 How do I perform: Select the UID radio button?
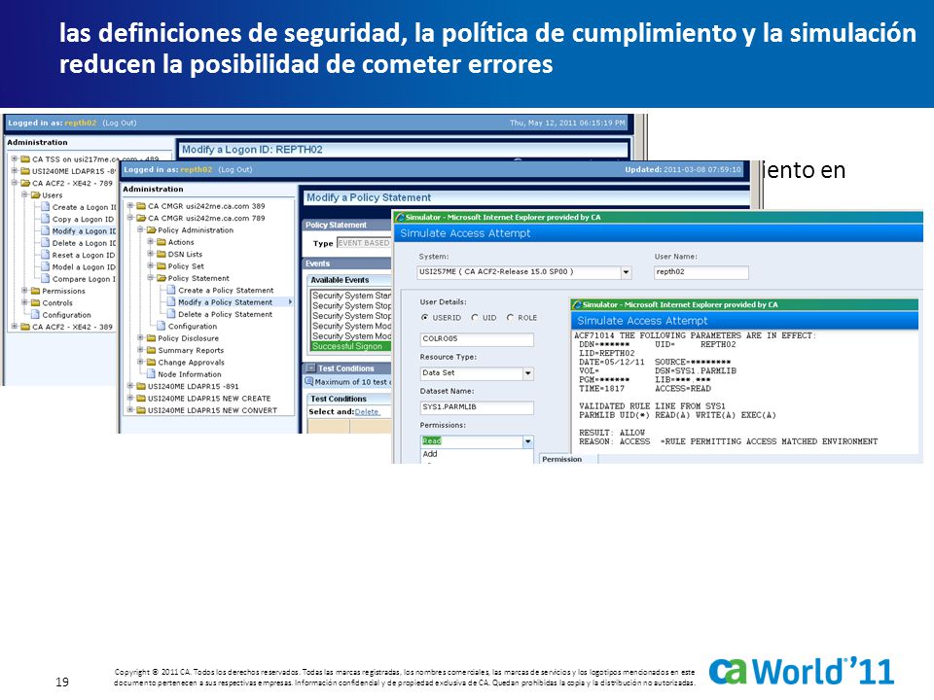click(475, 318)
